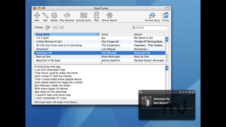Select the "American Pie" song name cell
226x127 pixels.
pos(44,53)
